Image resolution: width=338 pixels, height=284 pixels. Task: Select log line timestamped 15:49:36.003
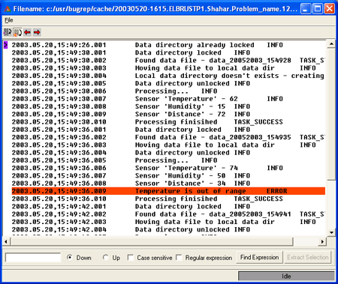168,145
